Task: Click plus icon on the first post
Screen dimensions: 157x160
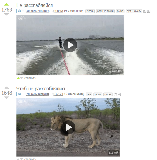Action: pyautogui.click(x=149, y=11)
